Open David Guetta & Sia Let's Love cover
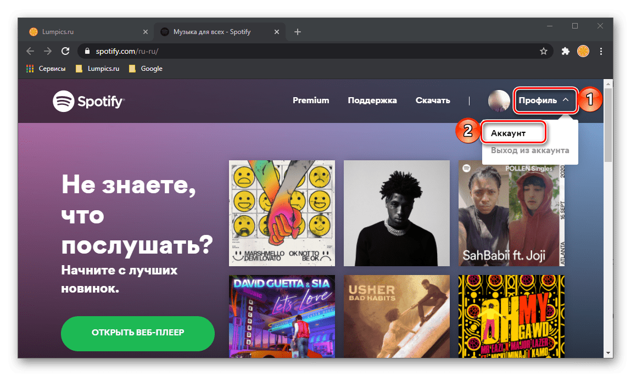This screenshot has height=376, width=631. coord(282,317)
